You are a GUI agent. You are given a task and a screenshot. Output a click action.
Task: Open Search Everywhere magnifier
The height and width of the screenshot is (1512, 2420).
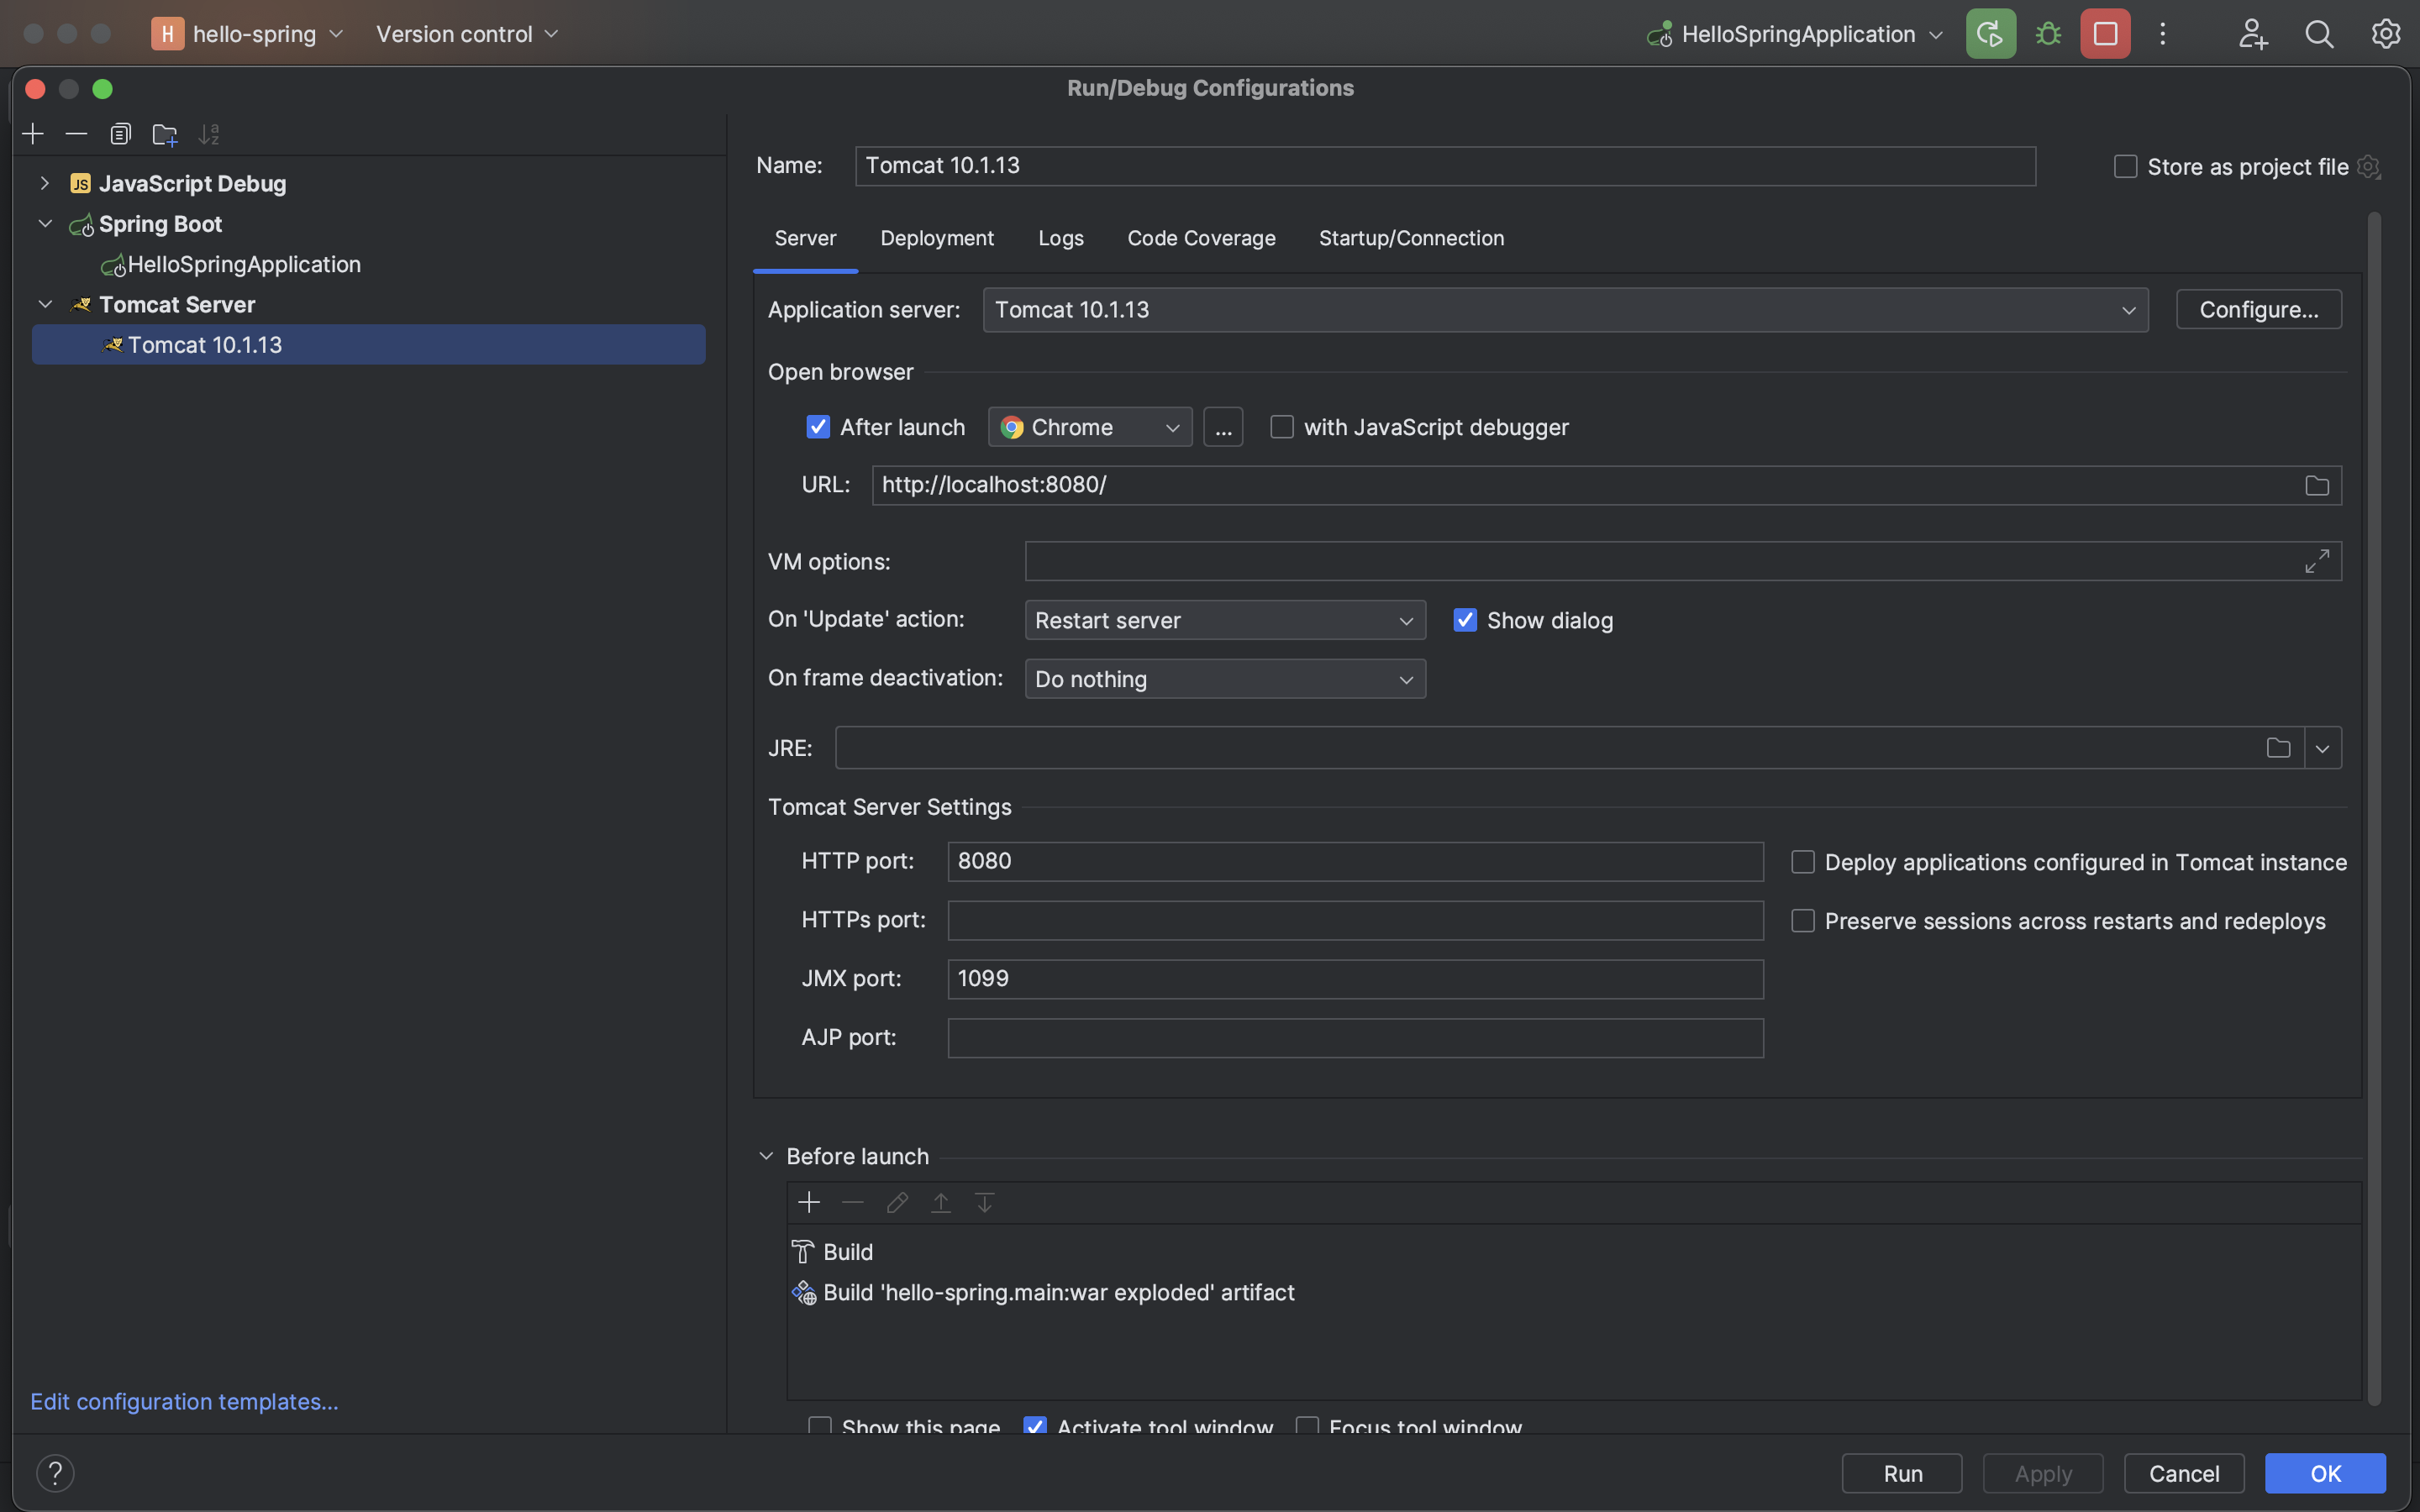(x=2319, y=34)
